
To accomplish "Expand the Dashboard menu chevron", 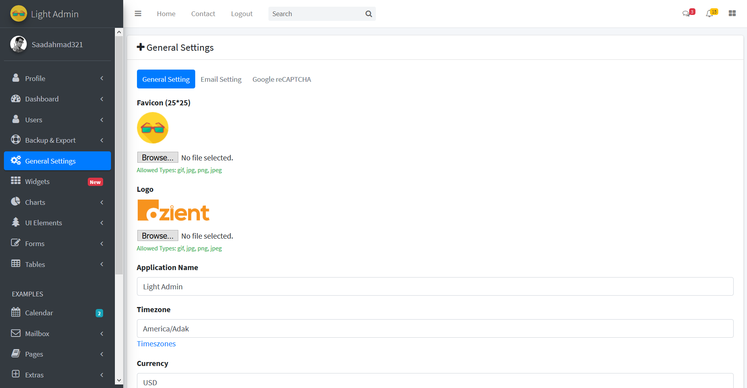I will point(102,99).
